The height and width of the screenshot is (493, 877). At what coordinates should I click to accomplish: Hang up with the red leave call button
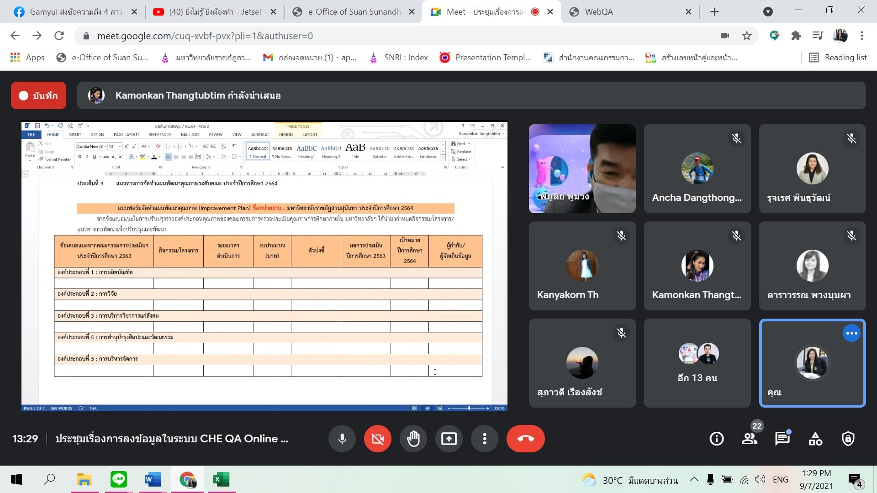point(525,439)
